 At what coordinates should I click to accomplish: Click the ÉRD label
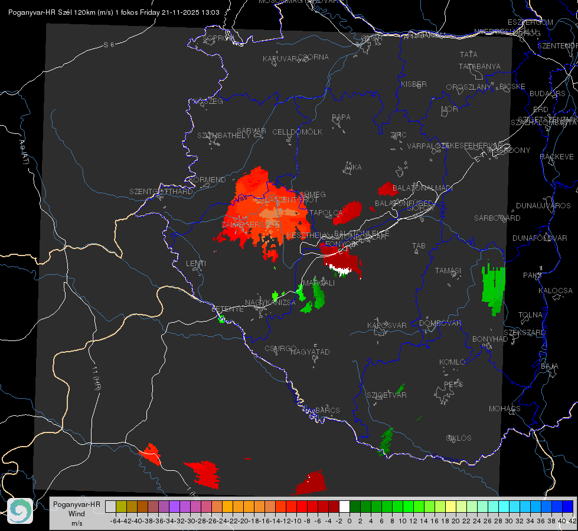[540, 110]
